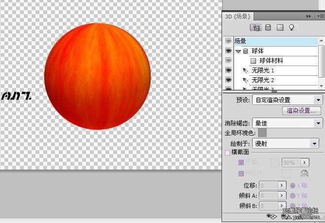Click the 位移 input field
Screen dimensions: 325x223
(x=269, y=185)
